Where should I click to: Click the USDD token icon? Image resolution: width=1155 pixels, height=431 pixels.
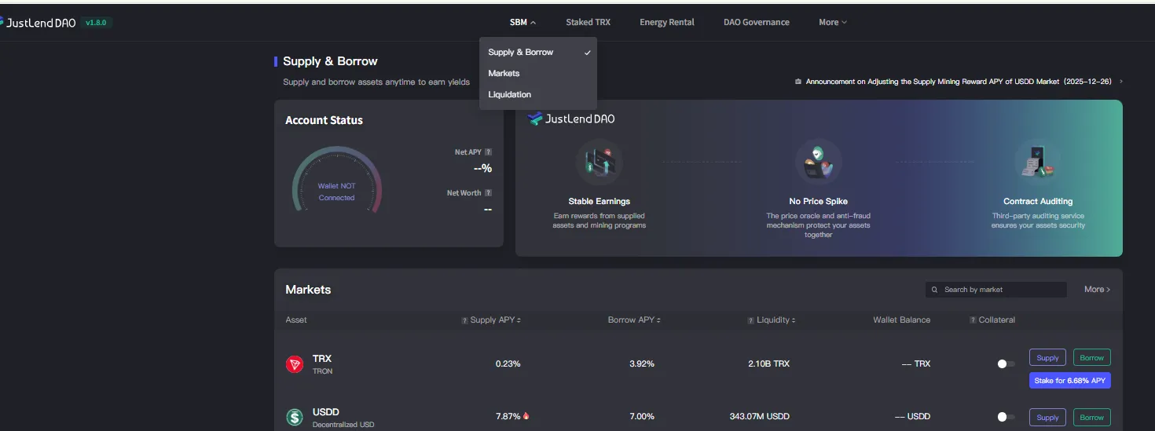[x=295, y=418]
